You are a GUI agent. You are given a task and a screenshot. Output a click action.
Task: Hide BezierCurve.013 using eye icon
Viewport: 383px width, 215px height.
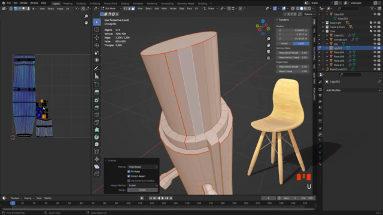click(x=375, y=69)
